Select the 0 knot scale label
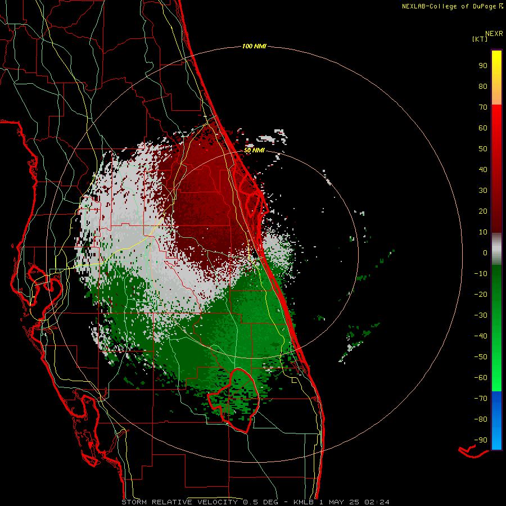This screenshot has width=506, height=506. coord(485,252)
